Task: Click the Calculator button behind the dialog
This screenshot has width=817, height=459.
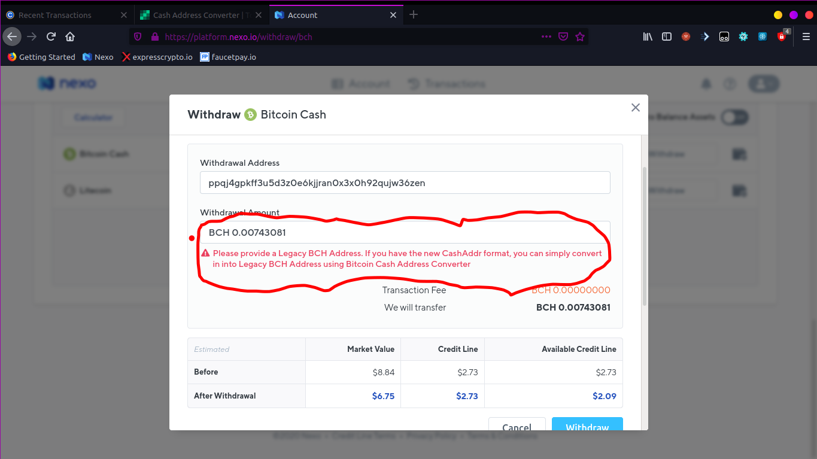Action: (93, 117)
